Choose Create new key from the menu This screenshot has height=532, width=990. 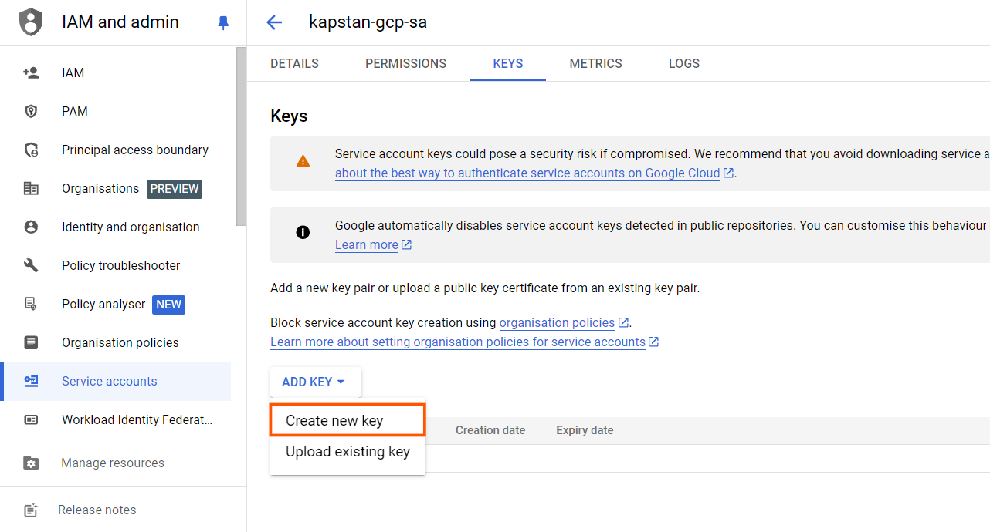tap(348, 420)
